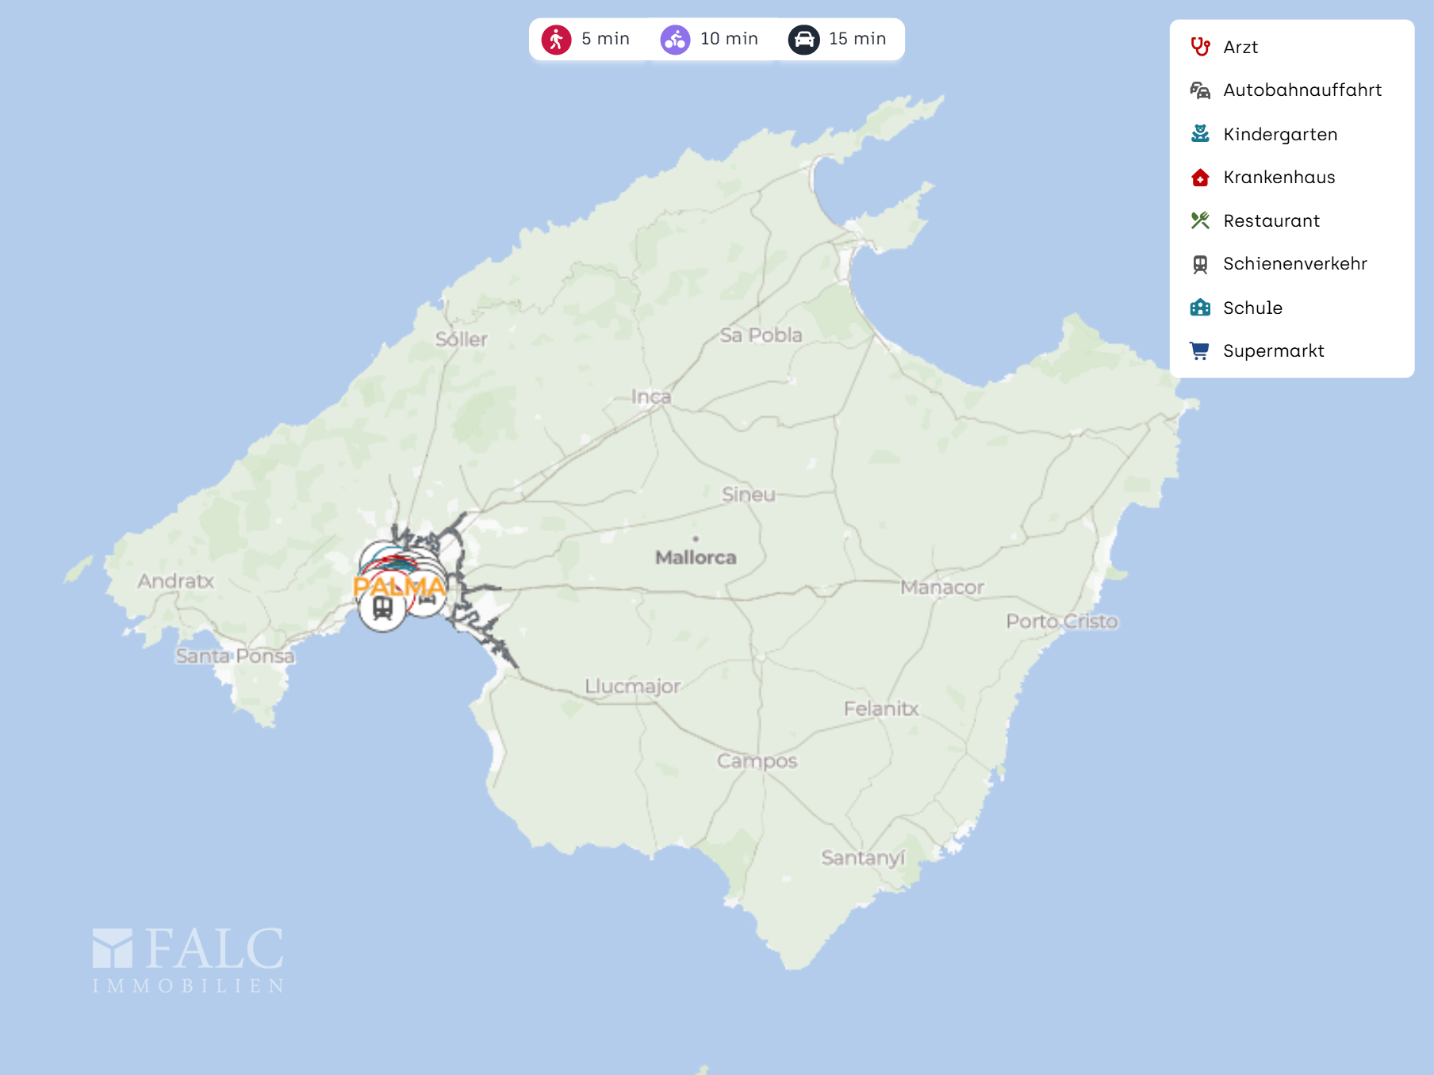Toggle the 10 min cycling radius
This screenshot has width=1434, height=1075.
709,39
